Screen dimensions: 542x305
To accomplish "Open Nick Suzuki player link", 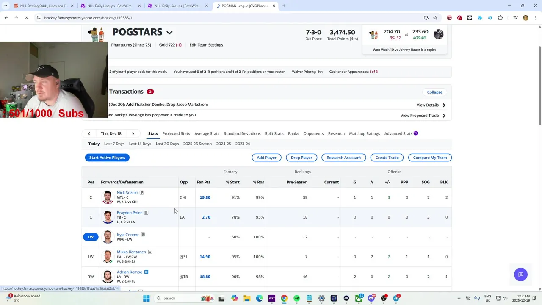I will click(x=127, y=193).
